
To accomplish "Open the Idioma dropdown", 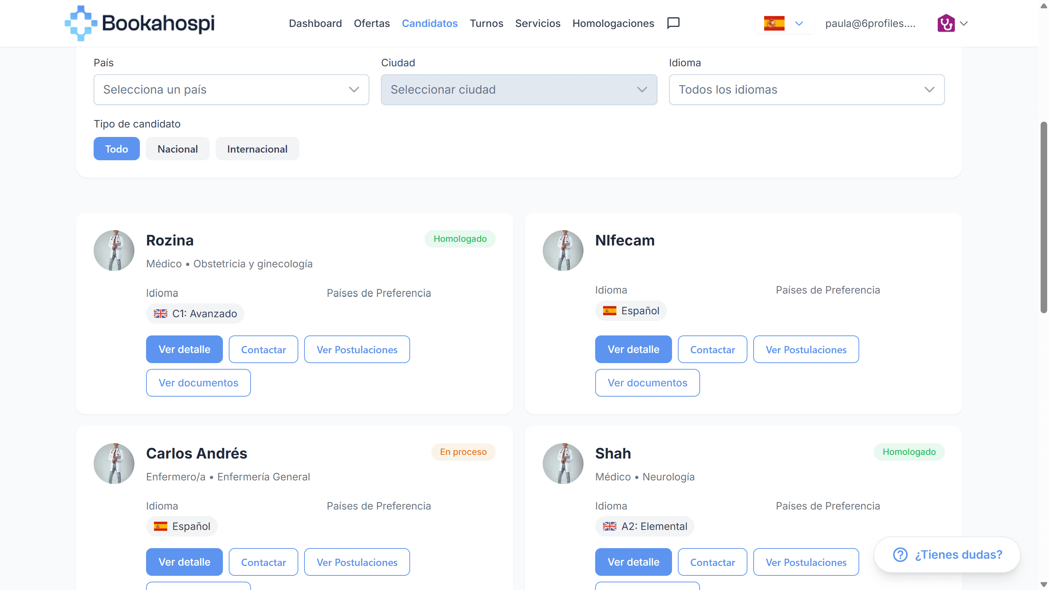I will click(x=807, y=90).
